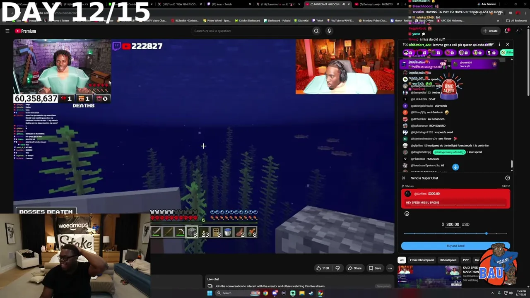Jump to newest chat messages arrow

455,167
